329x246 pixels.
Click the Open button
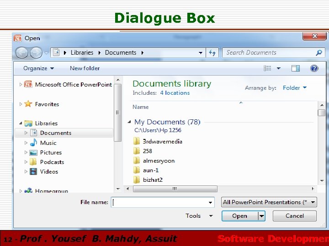click(x=240, y=215)
